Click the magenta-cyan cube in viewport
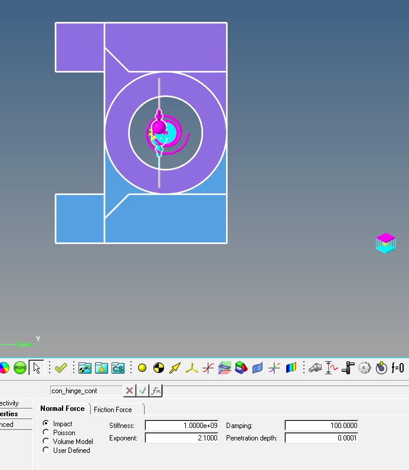This screenshot has width=409, height=470. click(x=385, y=243)
